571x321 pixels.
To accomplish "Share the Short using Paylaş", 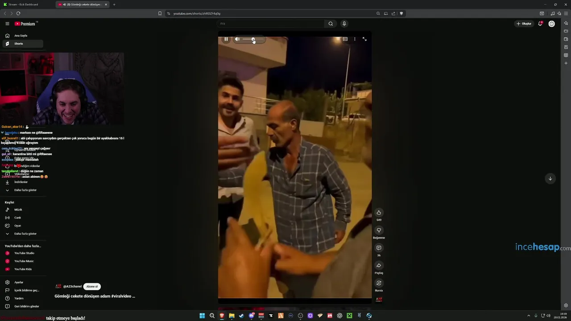I will click(x=379, y=266).
